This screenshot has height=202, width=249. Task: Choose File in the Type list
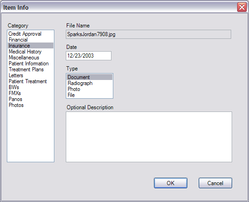click(x=90, y=95)
